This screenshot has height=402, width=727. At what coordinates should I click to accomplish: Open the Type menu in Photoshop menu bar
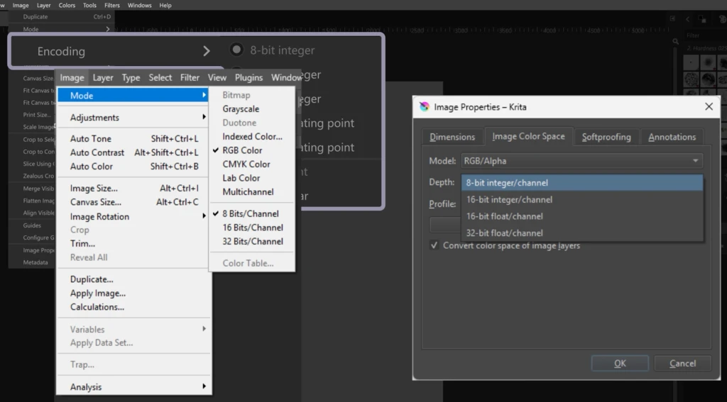click(131, 77)
